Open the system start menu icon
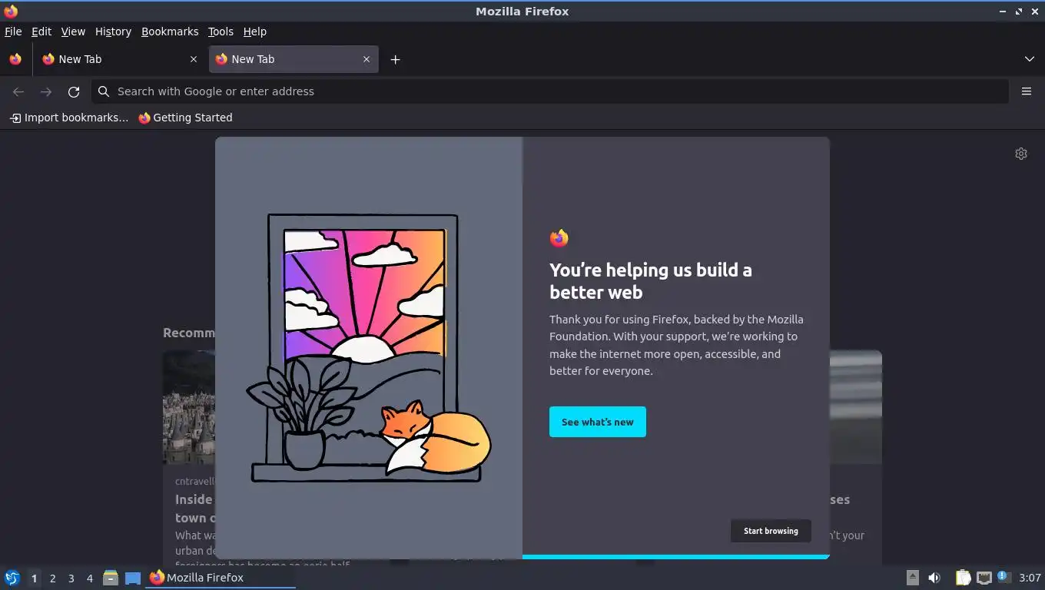 coord(12,578)
